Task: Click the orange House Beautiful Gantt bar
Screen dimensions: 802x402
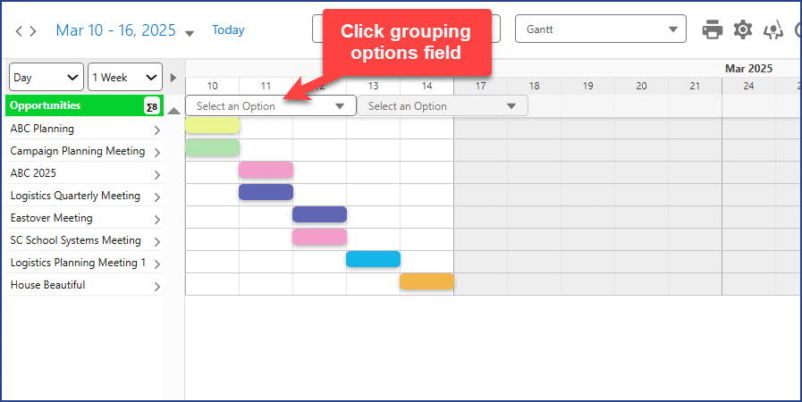Action: [426, 281]
